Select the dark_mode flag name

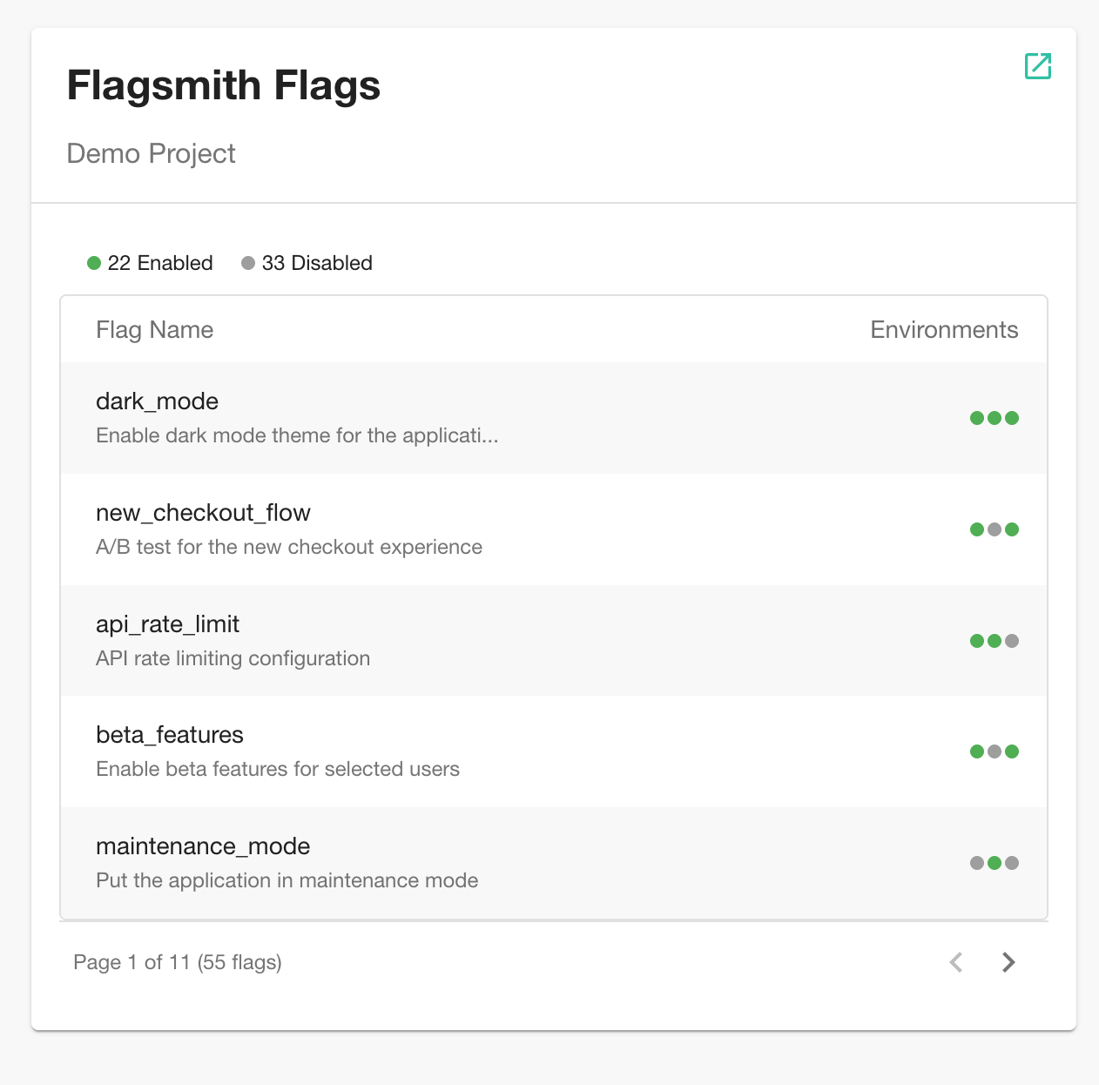[x=157, y=401]
